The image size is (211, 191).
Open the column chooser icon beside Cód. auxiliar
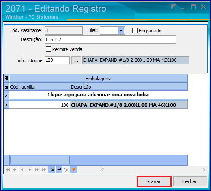pyautogui.click(x=6, y=87)
